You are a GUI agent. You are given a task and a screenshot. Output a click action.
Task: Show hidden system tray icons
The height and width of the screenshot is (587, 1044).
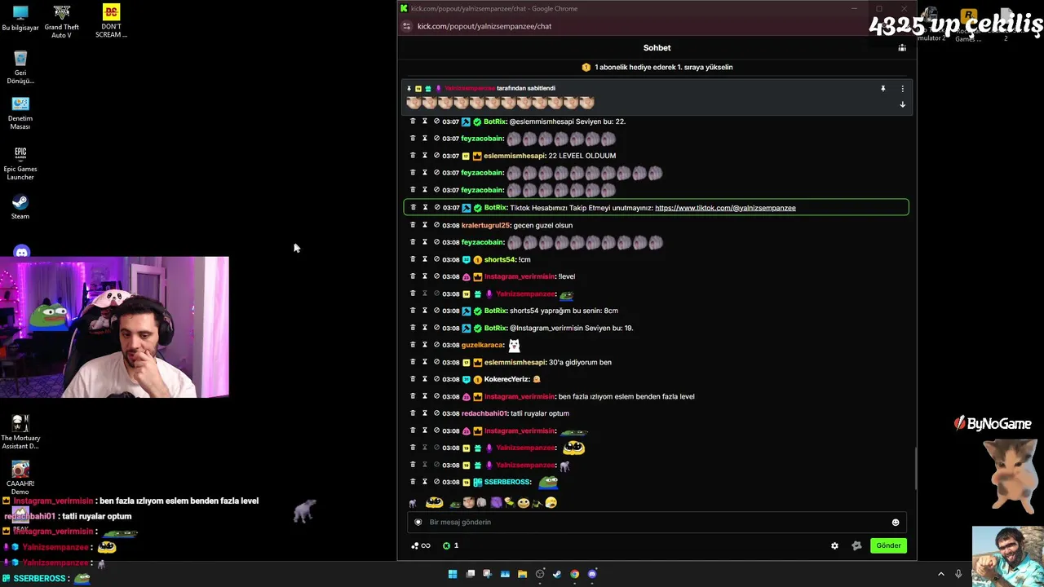tap(940, 574)
